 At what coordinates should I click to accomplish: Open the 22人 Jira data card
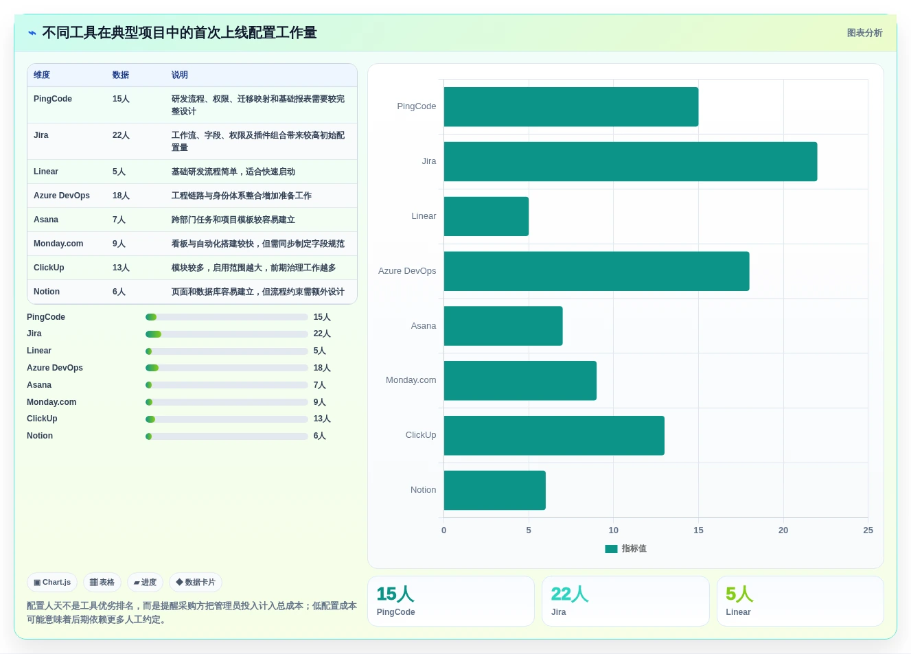(x=625, y=601)
